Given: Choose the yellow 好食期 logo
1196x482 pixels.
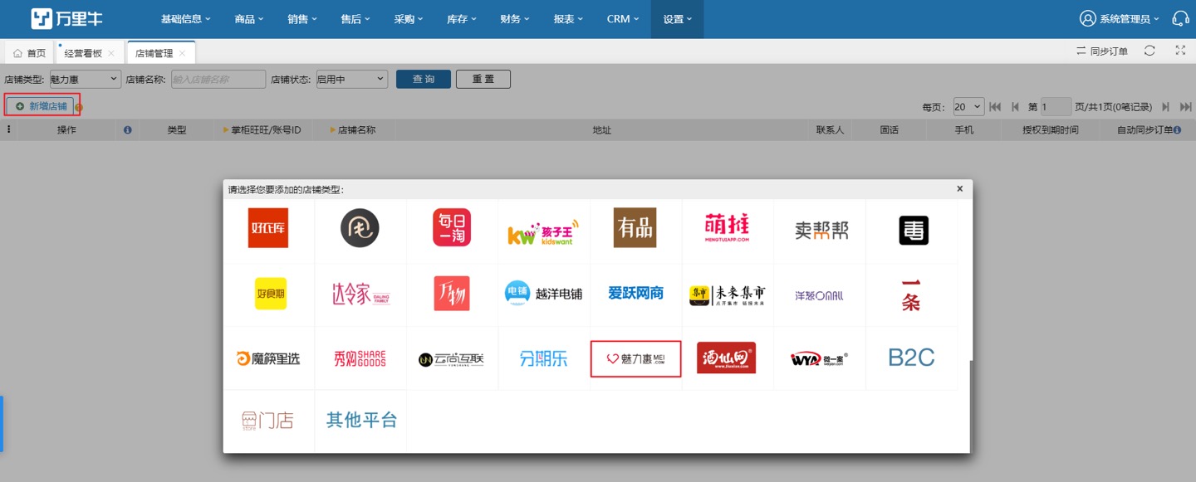Looking at the screenshot, I should 271,294.
